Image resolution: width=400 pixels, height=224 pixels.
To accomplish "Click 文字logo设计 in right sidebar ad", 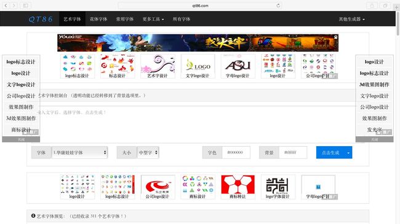I will pos(374,96).
